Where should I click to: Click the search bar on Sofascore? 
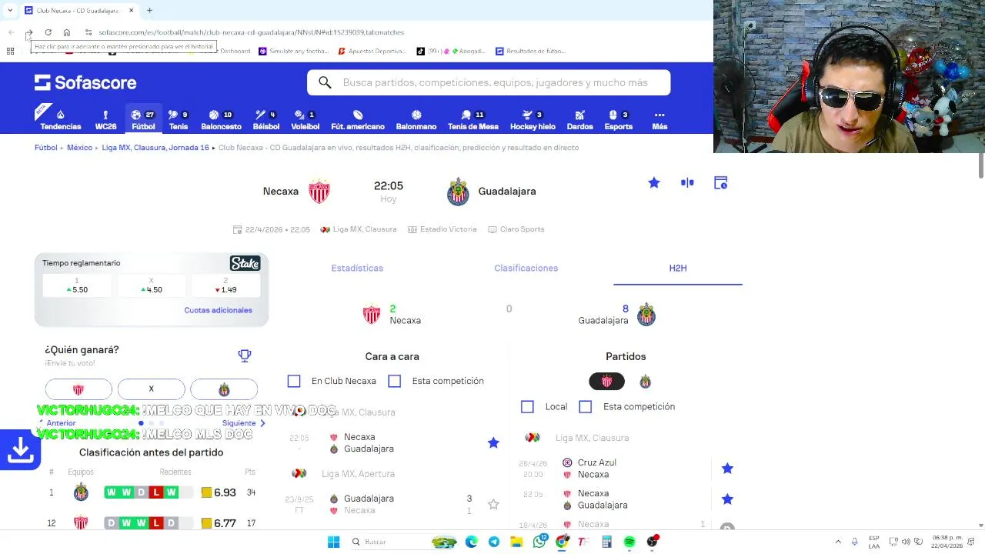489,82
